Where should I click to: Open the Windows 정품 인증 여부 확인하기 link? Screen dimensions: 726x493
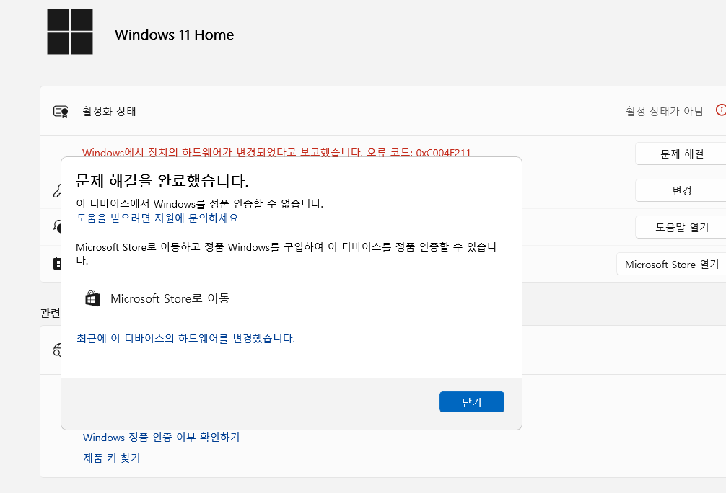point(162,438)
